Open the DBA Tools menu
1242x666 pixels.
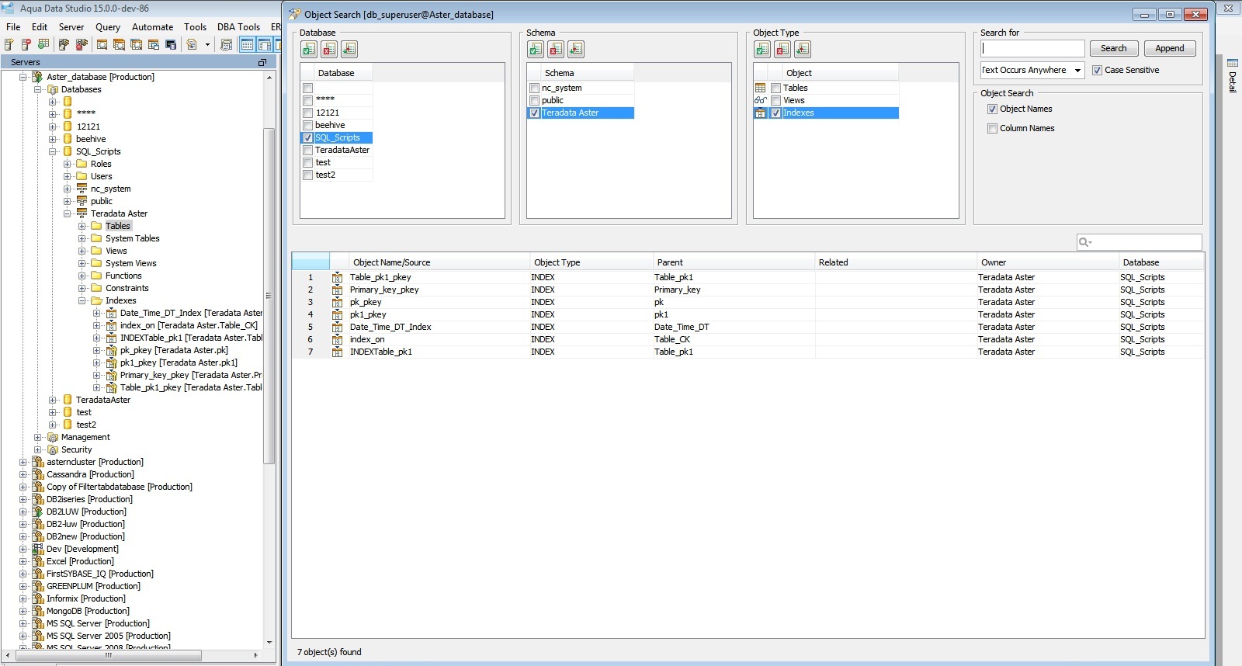point(238,26)
